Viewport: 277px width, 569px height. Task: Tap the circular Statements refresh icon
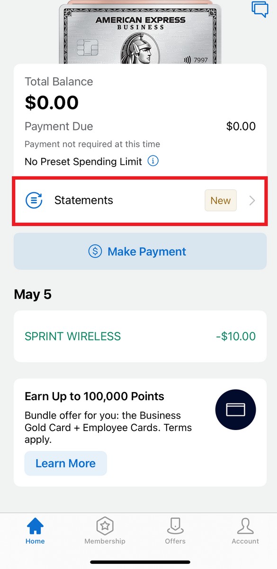coord(34,200)
